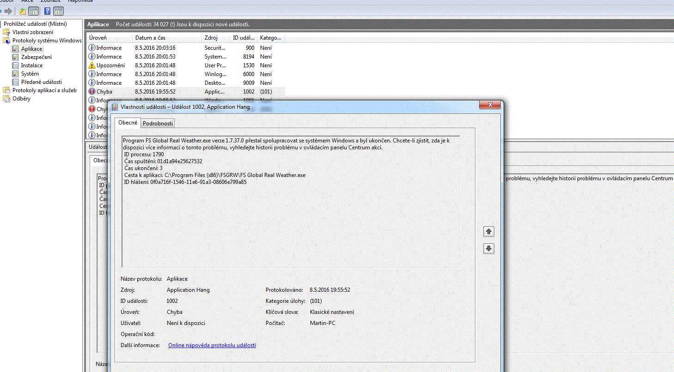Click the 8.5.2016 19:55:52 Chyba date
This screenshot has width=674, height=372.
point(155,92)
